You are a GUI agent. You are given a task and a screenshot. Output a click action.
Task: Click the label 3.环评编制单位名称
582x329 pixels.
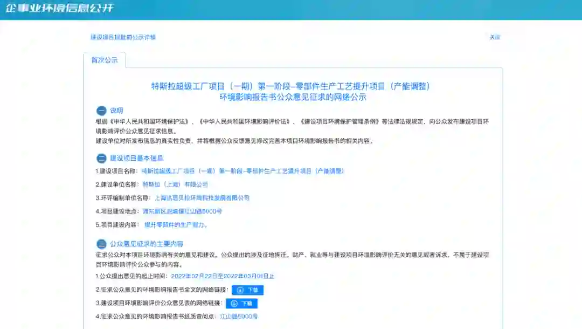[x=123, y=198]
